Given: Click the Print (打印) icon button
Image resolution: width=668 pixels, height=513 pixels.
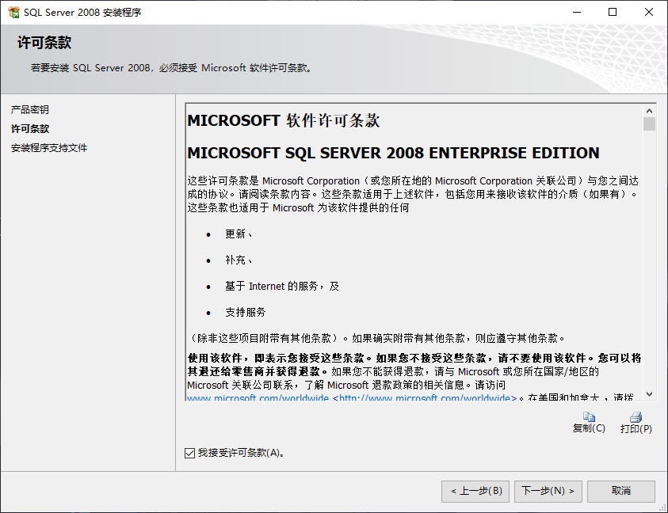Looking at the screenshot, I should [636, 423].
